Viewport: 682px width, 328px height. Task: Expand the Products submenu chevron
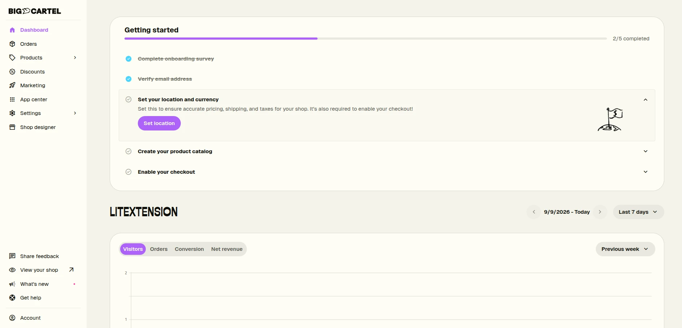point(75,58)
